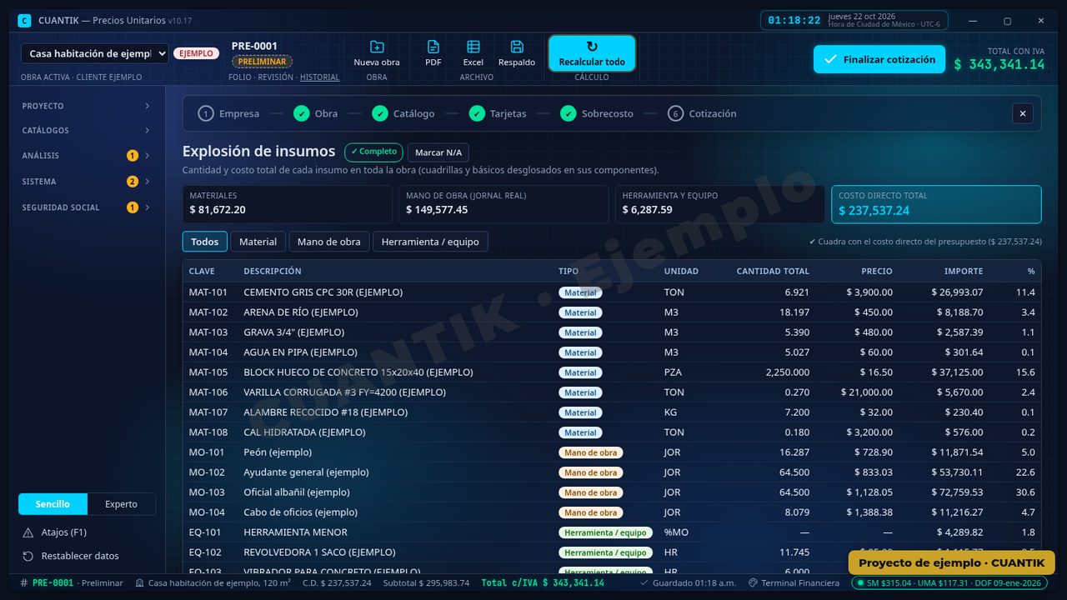1067x600 pixels.
Task: Click the Recalcular todo button
Action: [x=592, y=53]
